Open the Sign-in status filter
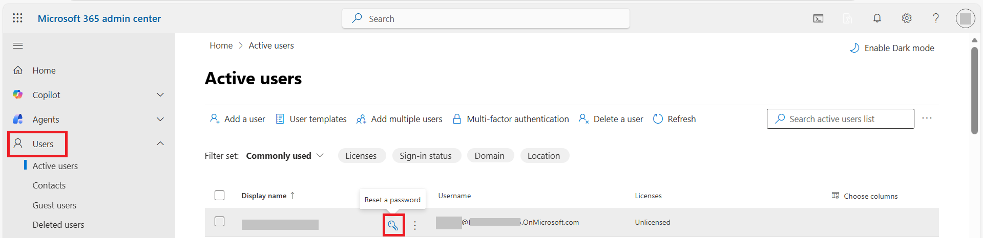Screen dimensions: 983x238 tap(426, 156)
